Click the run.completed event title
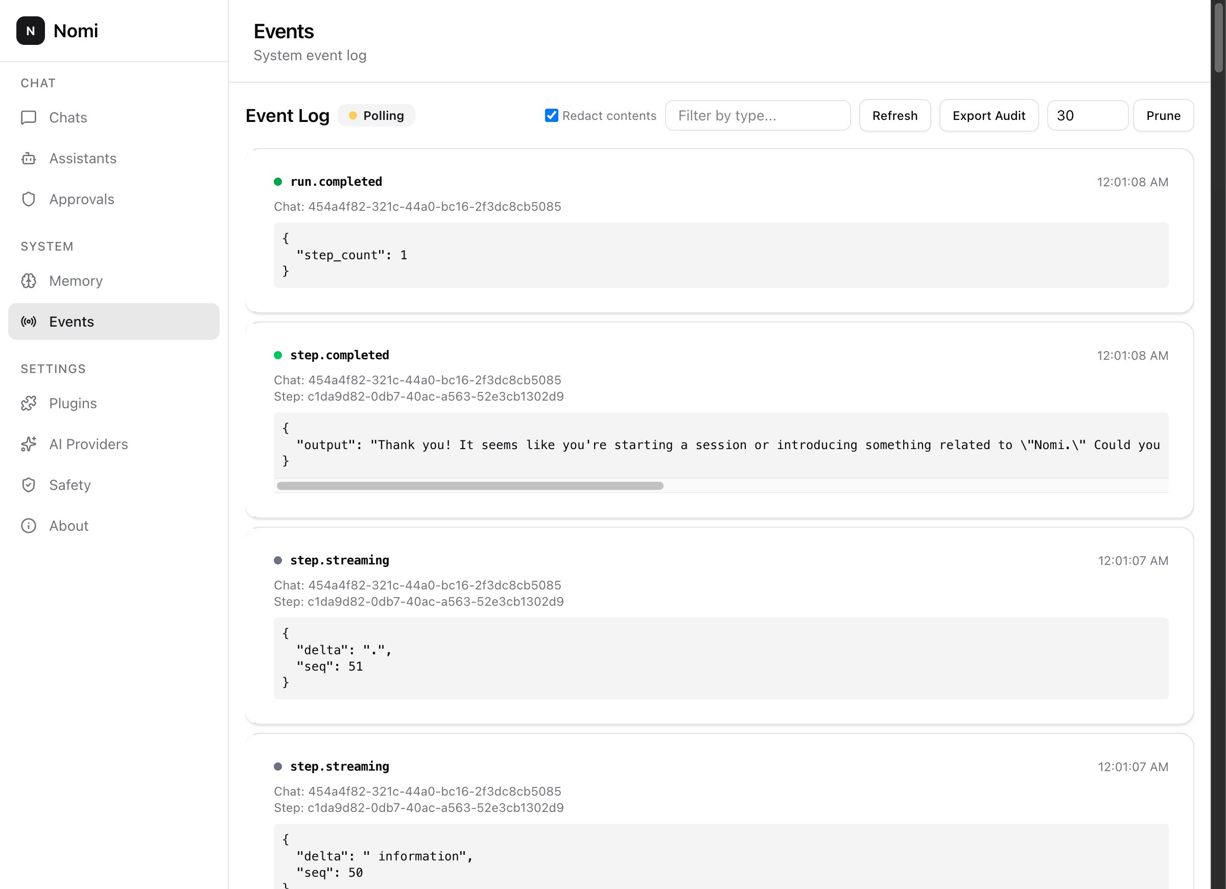This screenshot has width=1226, height=889. 336,182
